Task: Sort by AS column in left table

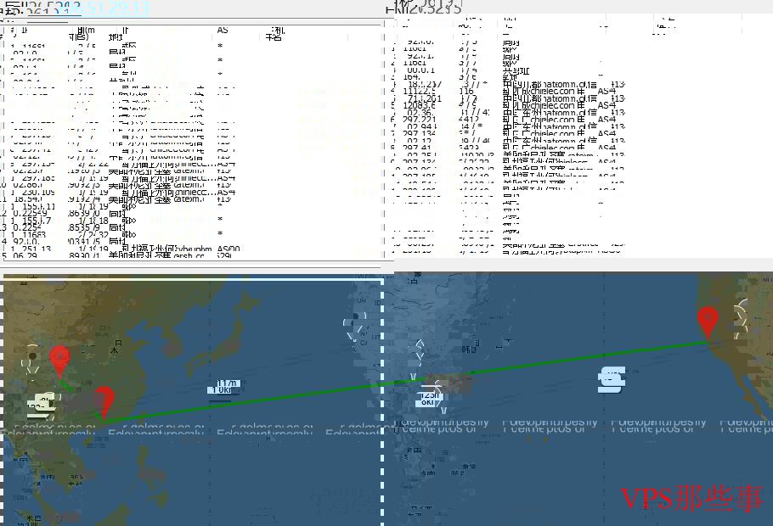Action: [223, 31]
